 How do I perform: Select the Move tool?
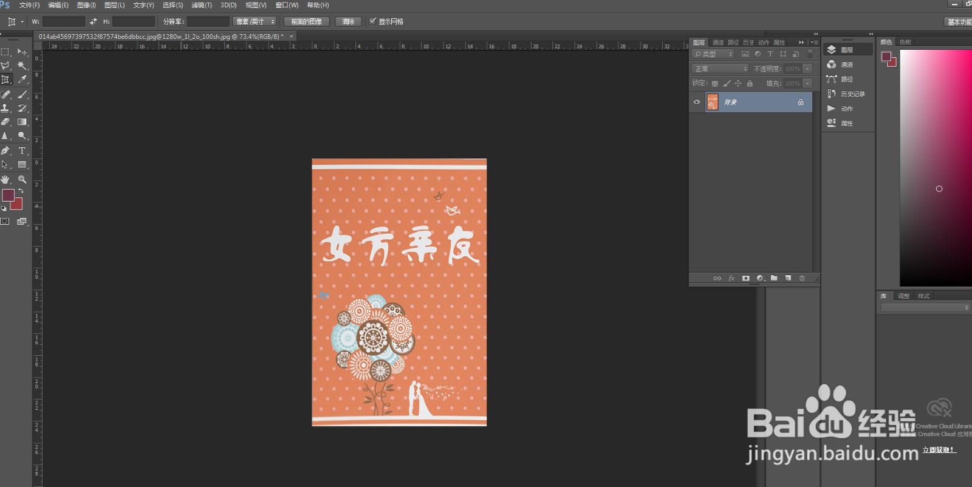(22, 52)
